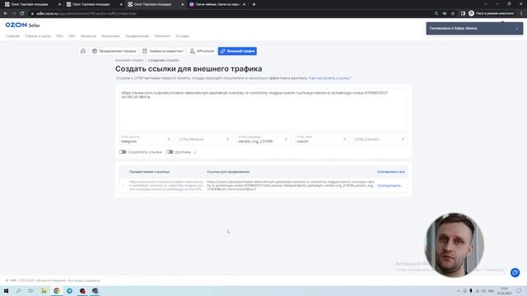Open a new browser tab

tap(254, 4)
